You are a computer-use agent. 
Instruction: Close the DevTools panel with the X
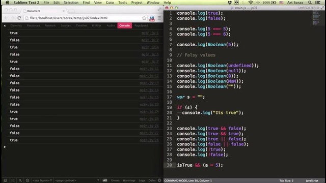(x=5, y=26)
